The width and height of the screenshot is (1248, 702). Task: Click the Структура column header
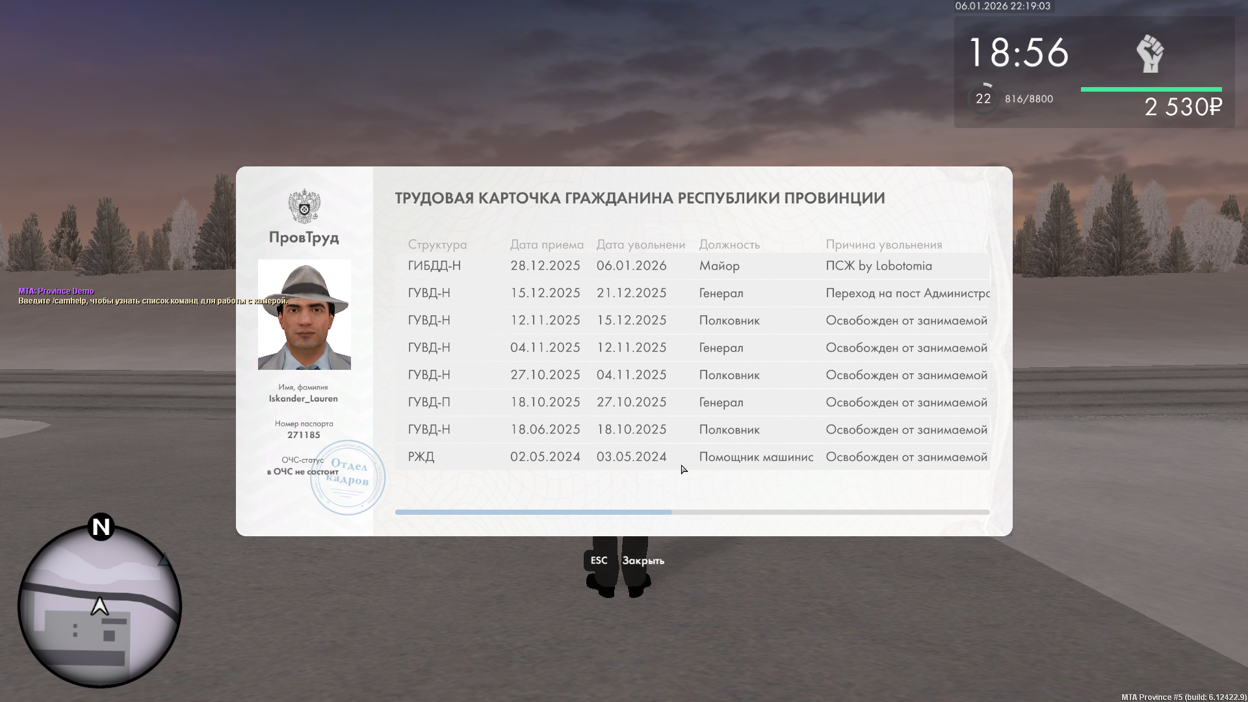[x=437, y=244]
